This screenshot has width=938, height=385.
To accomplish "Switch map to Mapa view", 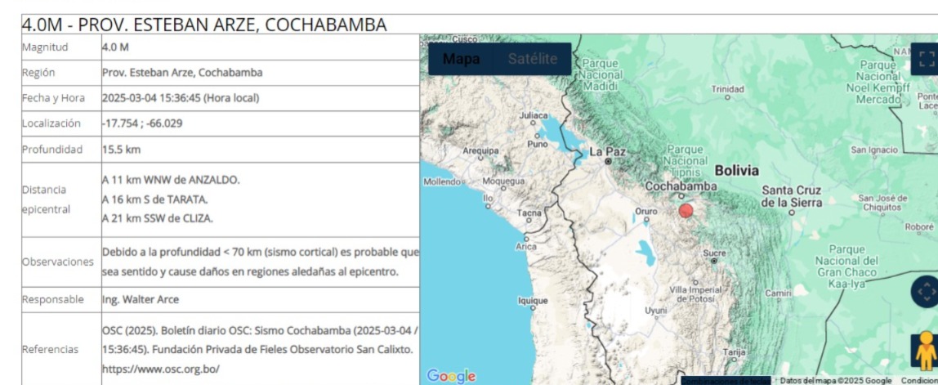I will pyautogui.click(x=461, y=60).
